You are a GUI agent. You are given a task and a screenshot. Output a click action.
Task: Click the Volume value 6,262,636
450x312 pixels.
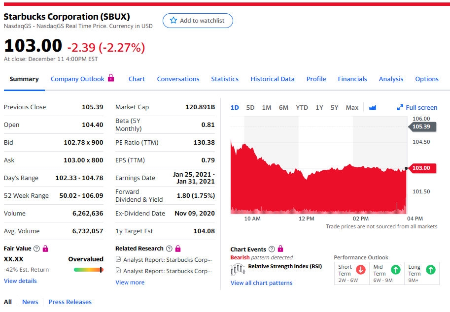tap(88, 213)
